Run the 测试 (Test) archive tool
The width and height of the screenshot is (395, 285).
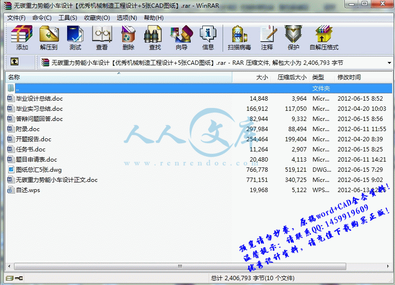75,37
